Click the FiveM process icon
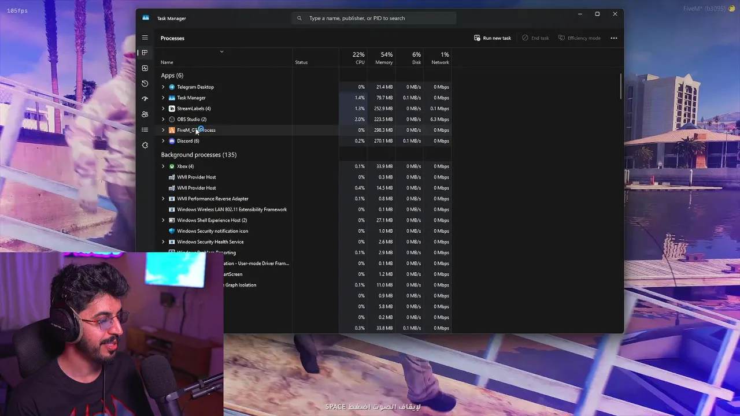This screenshot has width=740, height=416. 172,130
